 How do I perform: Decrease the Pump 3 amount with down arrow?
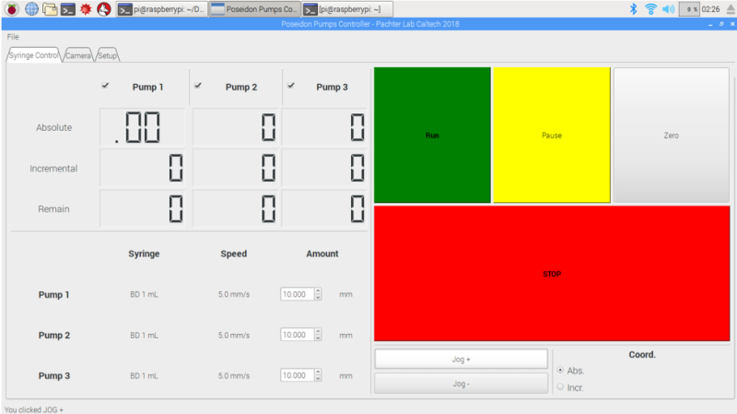tap(318, 379)
